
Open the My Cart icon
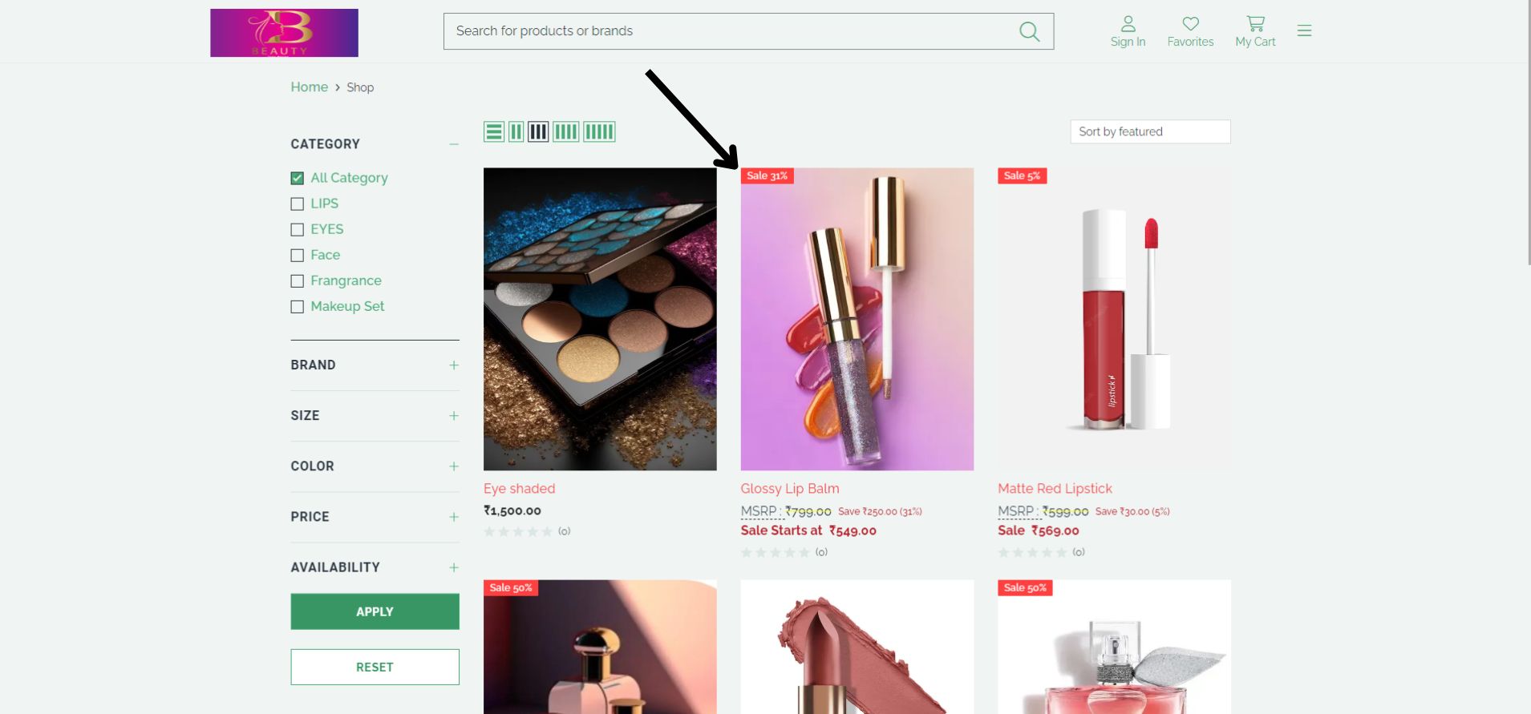pyautogui.click(x=1255, y=23)
